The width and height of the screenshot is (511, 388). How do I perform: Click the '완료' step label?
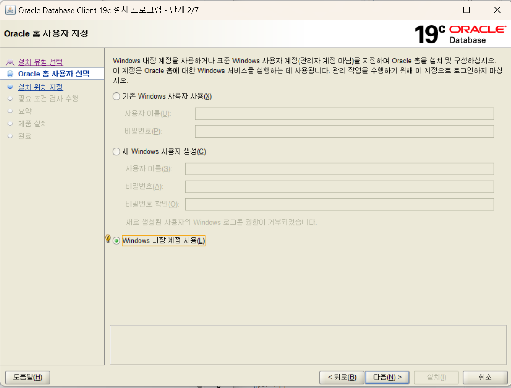coord(25,136)
